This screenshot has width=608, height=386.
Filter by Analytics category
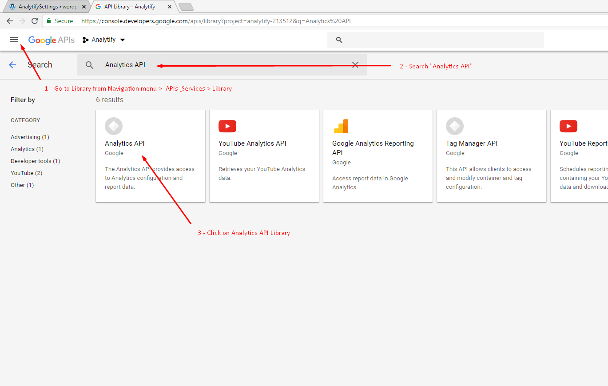(x=27, y=149)
